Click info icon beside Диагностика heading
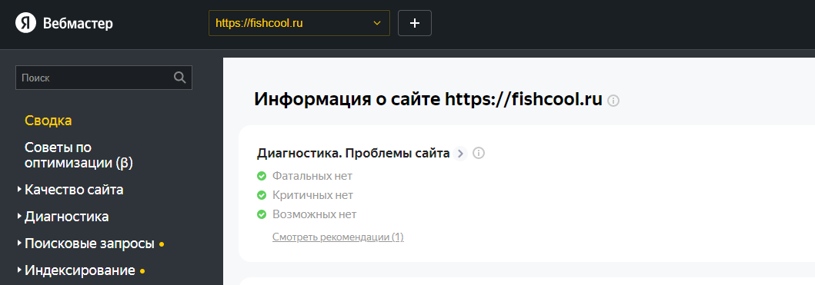Viewport: 815px width, 285px height. click(479, 153)
